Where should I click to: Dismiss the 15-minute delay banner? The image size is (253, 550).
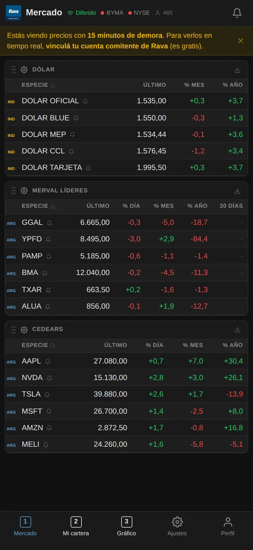[x=241, y=41]
